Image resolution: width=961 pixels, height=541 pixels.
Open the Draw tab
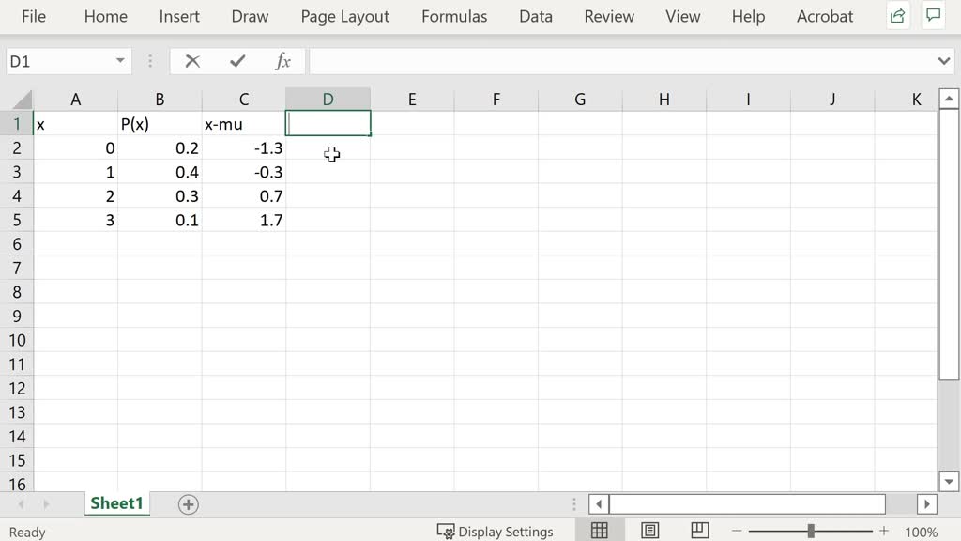pos(250,17)
